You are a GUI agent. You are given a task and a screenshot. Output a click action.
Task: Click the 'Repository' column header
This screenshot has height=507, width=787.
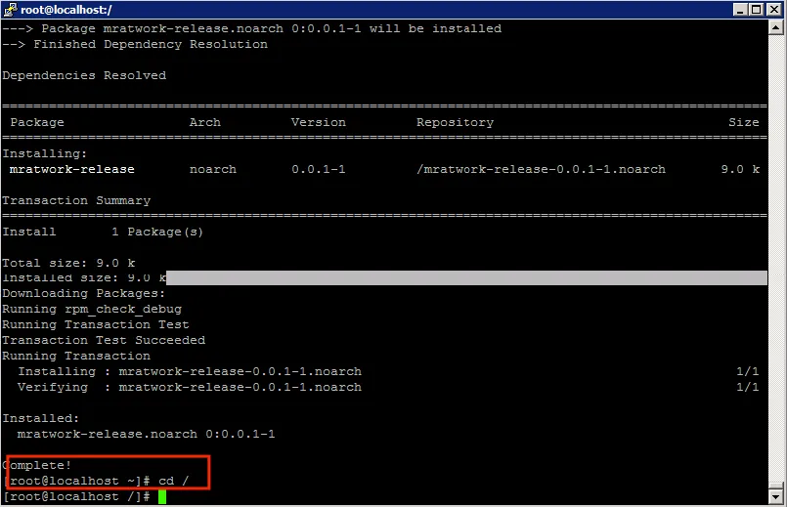click(x=455, y=123)
